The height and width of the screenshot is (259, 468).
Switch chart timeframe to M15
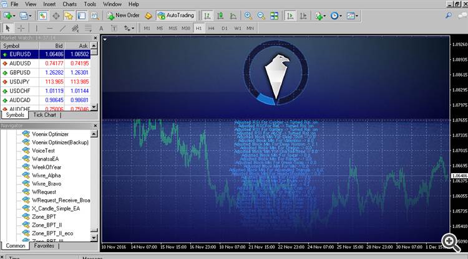point(172,28)
